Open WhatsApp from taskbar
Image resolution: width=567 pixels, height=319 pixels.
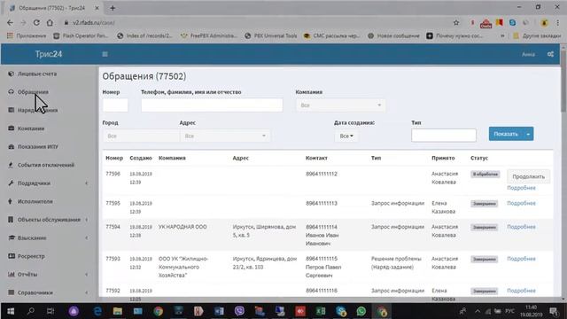[x=361, y=311]
